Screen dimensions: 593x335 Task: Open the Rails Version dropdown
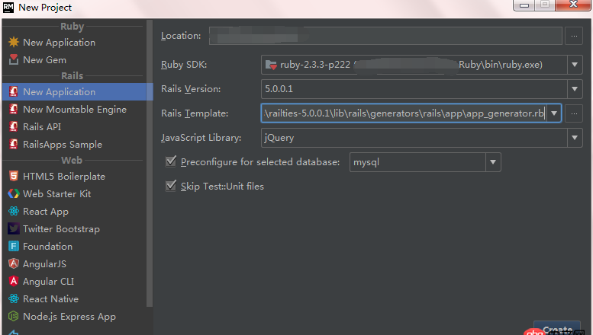(575, 89)
